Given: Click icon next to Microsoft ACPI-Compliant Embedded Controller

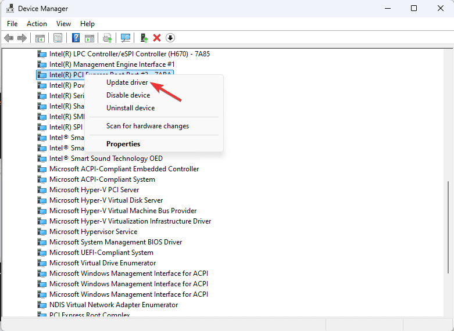Looking at the screenshot, I should (x=42, y=169).
